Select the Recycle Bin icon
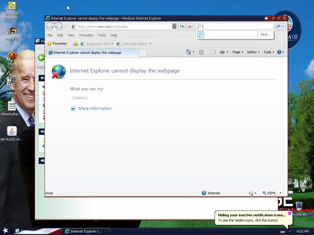 click(x=299, y=209)
